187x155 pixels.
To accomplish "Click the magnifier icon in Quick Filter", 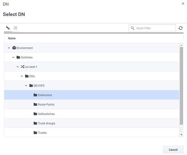I will (x=132, y=28).
